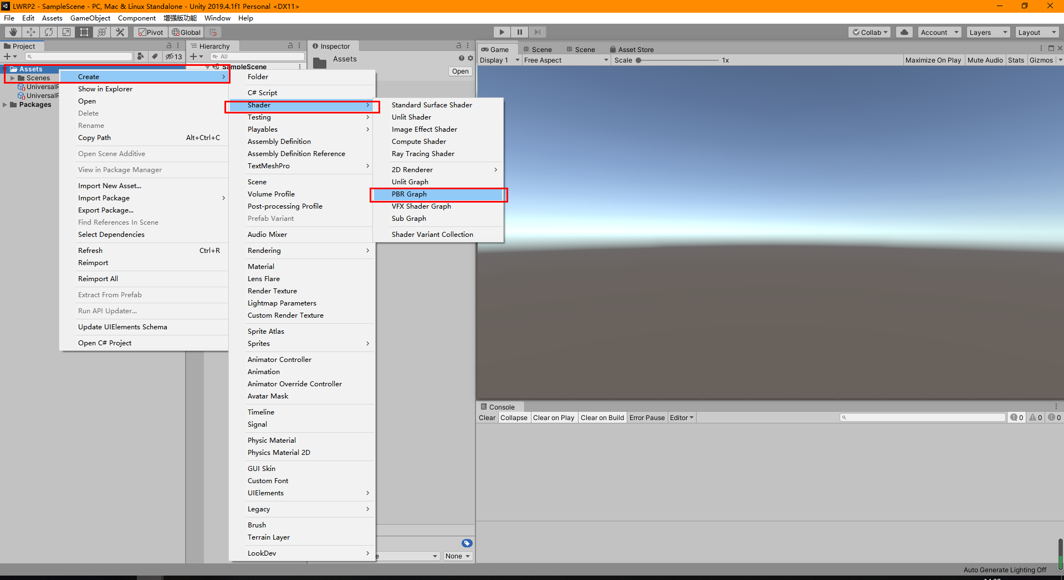1064x580 pixels.
Task: Select the Rotate tool
Action: pyautogui.click(x=49, y=32)
